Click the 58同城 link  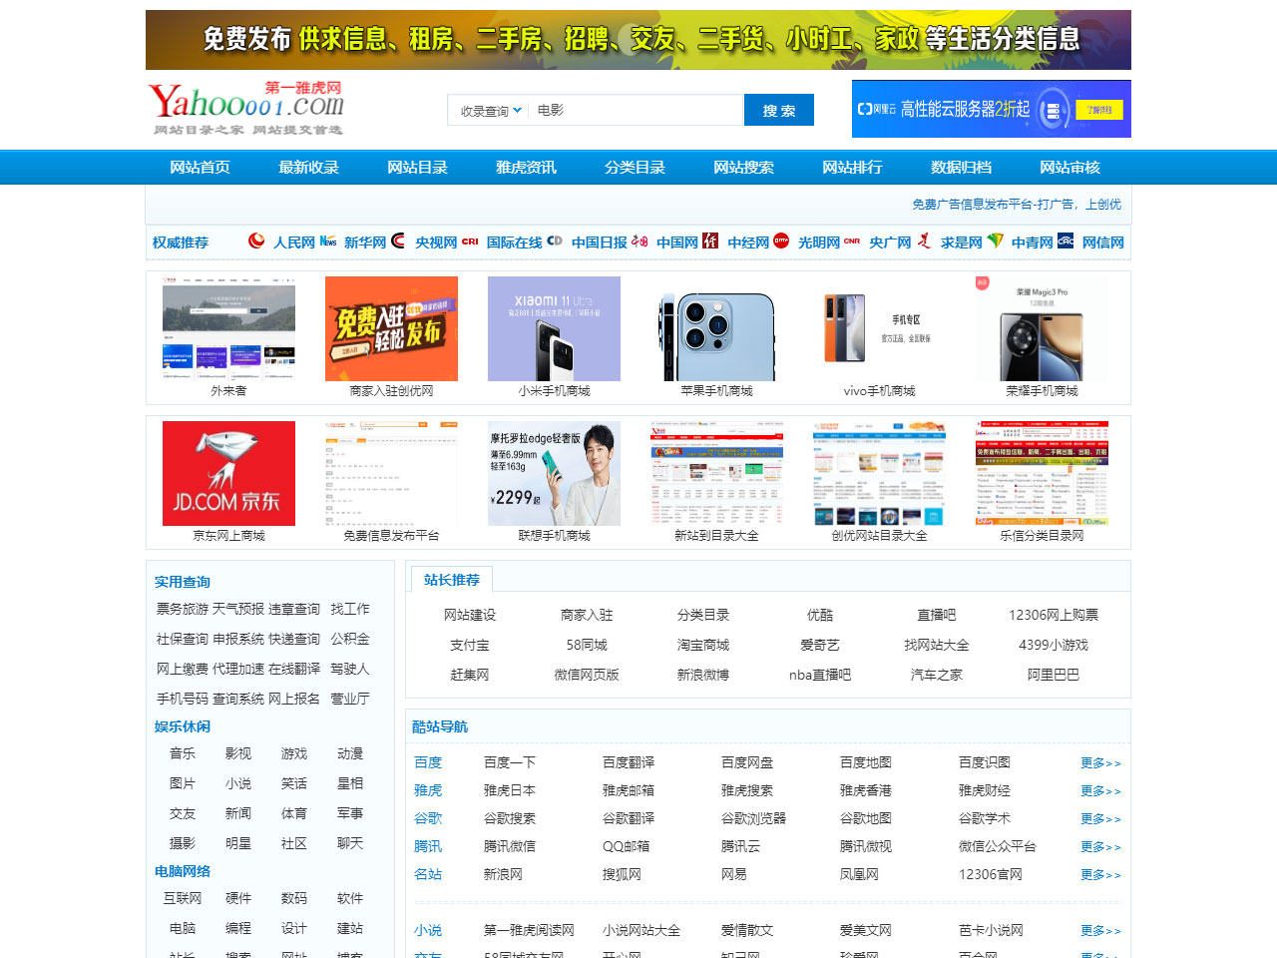click(x=587, y=645)
